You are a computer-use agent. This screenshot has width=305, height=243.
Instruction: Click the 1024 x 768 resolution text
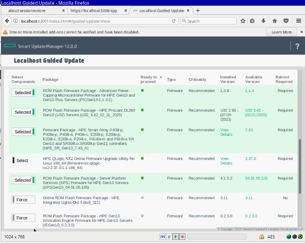14,237
